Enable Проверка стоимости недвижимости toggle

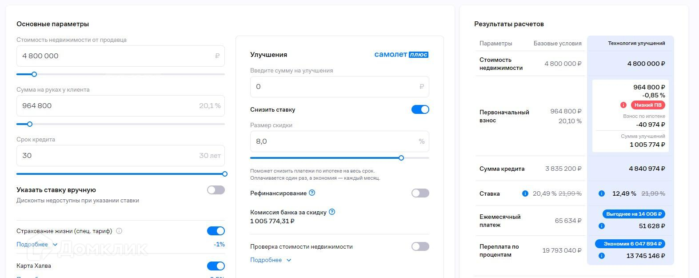(420, 246)
